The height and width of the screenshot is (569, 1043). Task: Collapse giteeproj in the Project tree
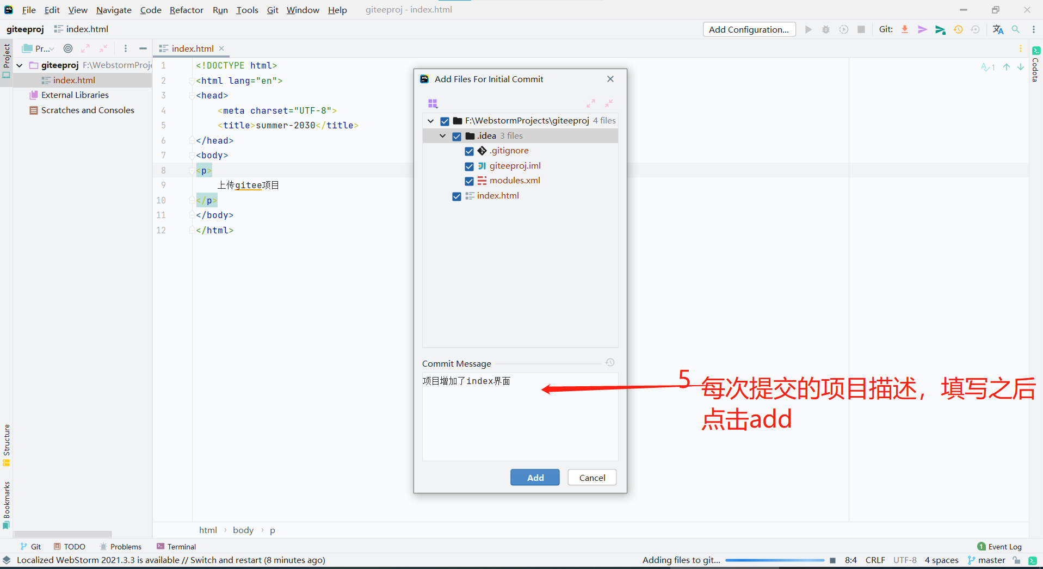click(20, 65)
